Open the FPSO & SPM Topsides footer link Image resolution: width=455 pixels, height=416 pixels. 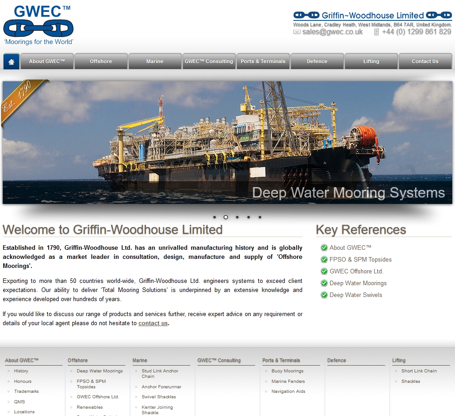(91, 384)
